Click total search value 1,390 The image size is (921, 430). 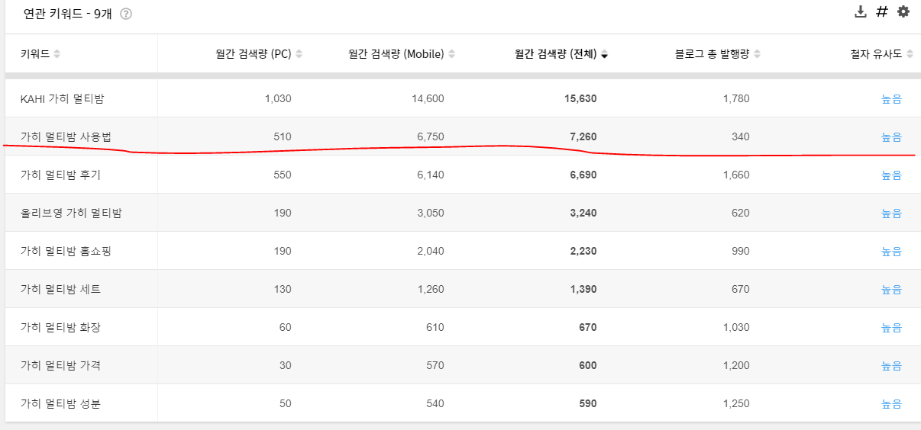[x=583, y=289]
